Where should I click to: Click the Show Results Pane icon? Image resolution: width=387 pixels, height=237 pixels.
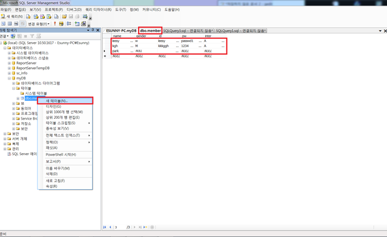[23, 24]
